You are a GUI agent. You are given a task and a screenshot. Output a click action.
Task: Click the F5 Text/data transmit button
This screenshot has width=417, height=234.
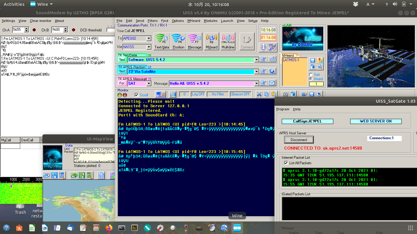161,41
